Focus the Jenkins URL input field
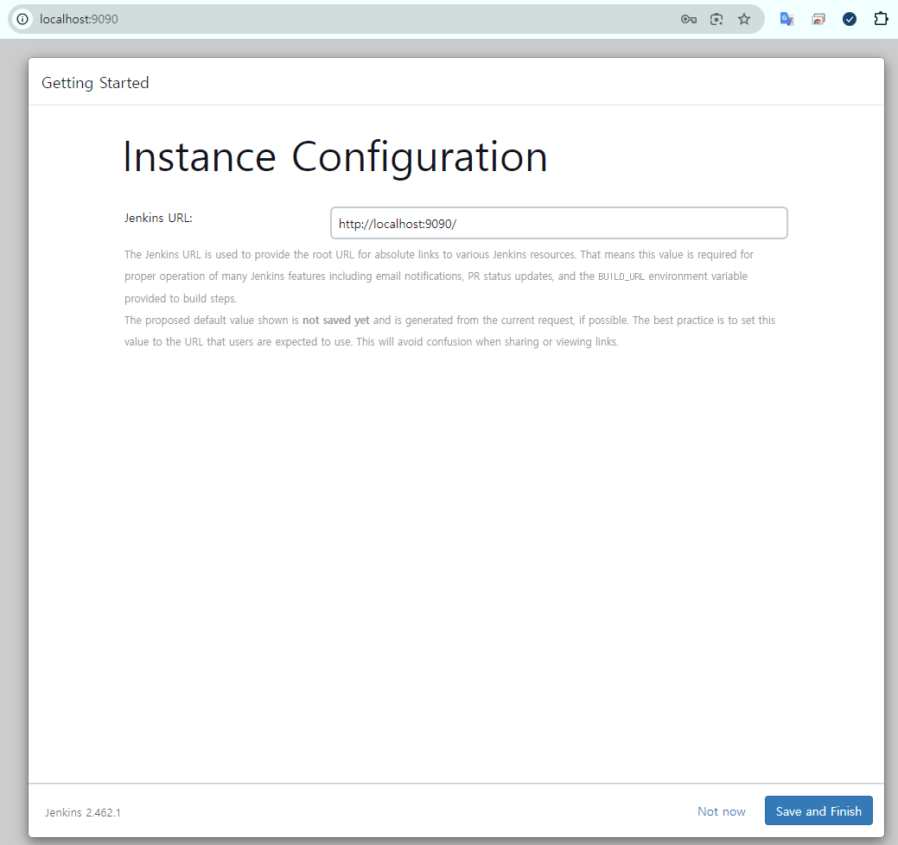This screenshot has height=845, width=898. pyautogui.click(x=559, y=223)
